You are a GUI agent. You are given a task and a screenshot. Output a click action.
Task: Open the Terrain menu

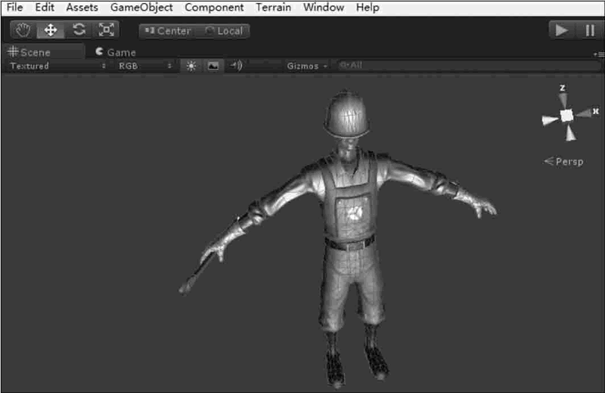click(x=273, y=8)
